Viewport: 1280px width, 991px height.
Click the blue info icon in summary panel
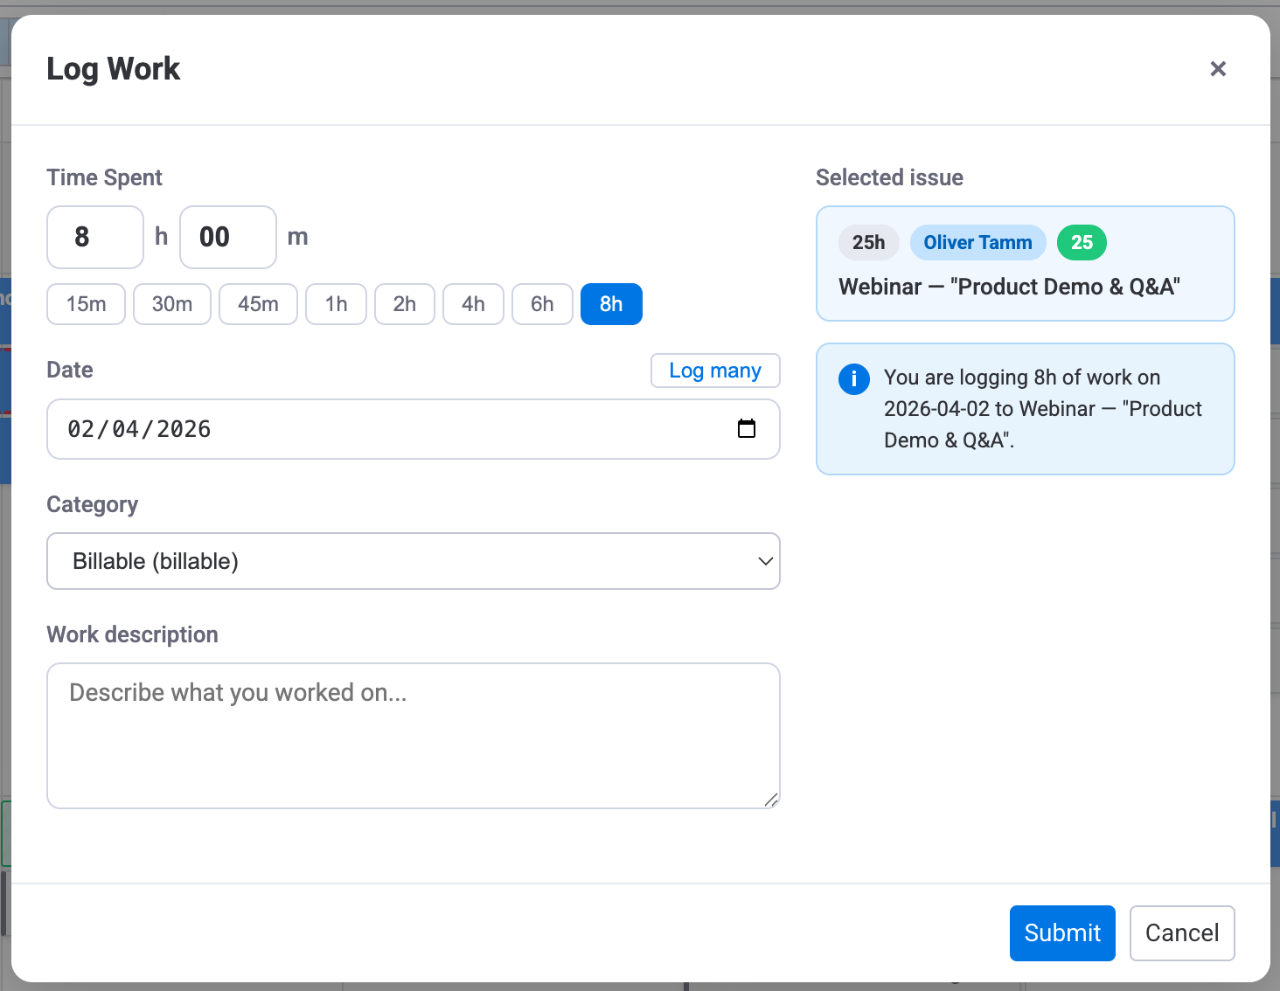(854, 379)
